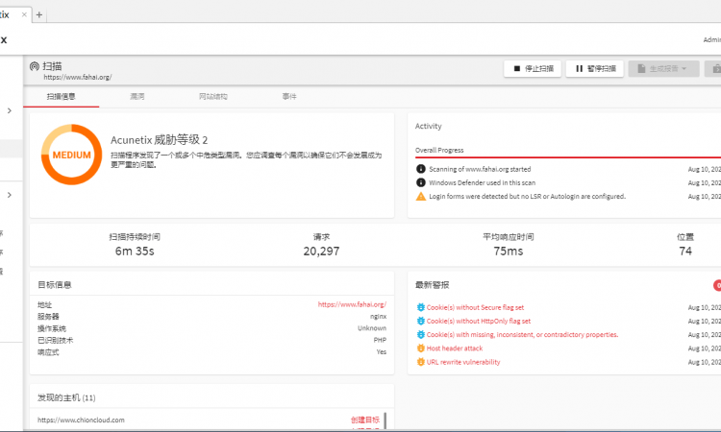Click the red alert count badge in 最新警报
Screen dimensions: 721x432
point(717,285)
